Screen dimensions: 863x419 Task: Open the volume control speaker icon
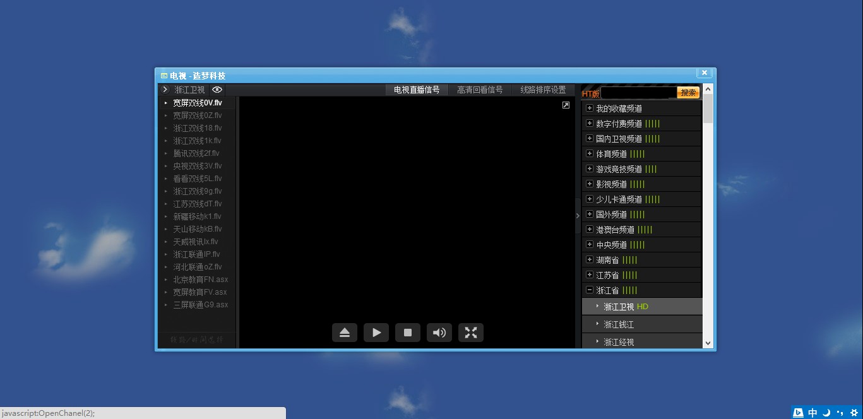439,333
